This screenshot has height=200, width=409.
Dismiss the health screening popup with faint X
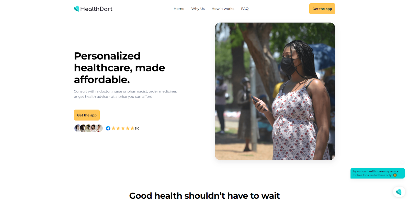pyautogui.click(x=402, y=162)
